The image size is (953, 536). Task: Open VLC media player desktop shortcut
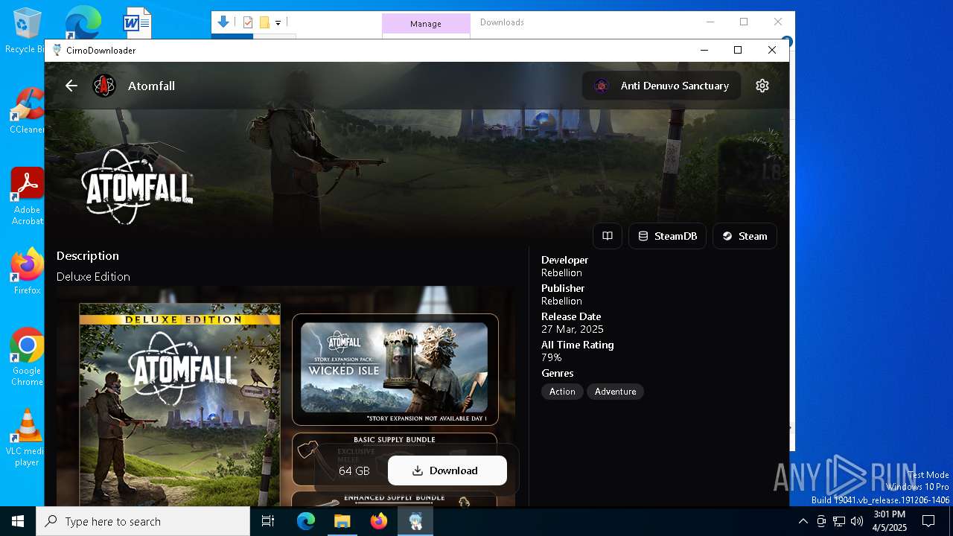point(27,438)
